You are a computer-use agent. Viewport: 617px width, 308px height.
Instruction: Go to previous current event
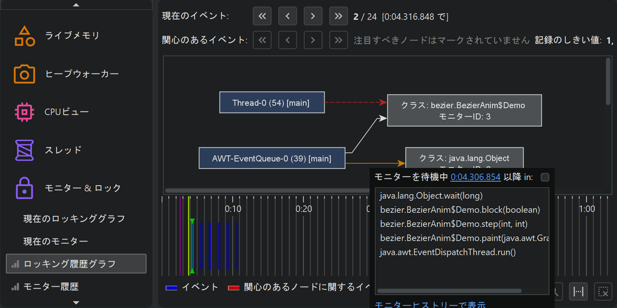[x=287, y=16]
